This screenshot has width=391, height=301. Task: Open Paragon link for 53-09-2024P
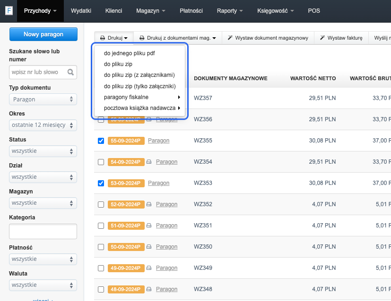[158, 183]
